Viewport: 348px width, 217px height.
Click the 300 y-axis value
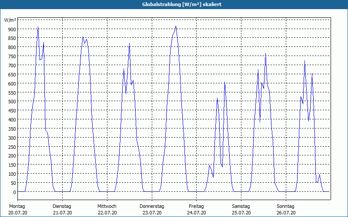point(12,138)
